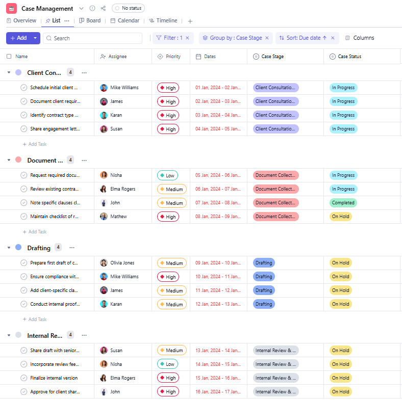
Task: Clear the Sort: Due date chip
Action: tap(333, 38)
